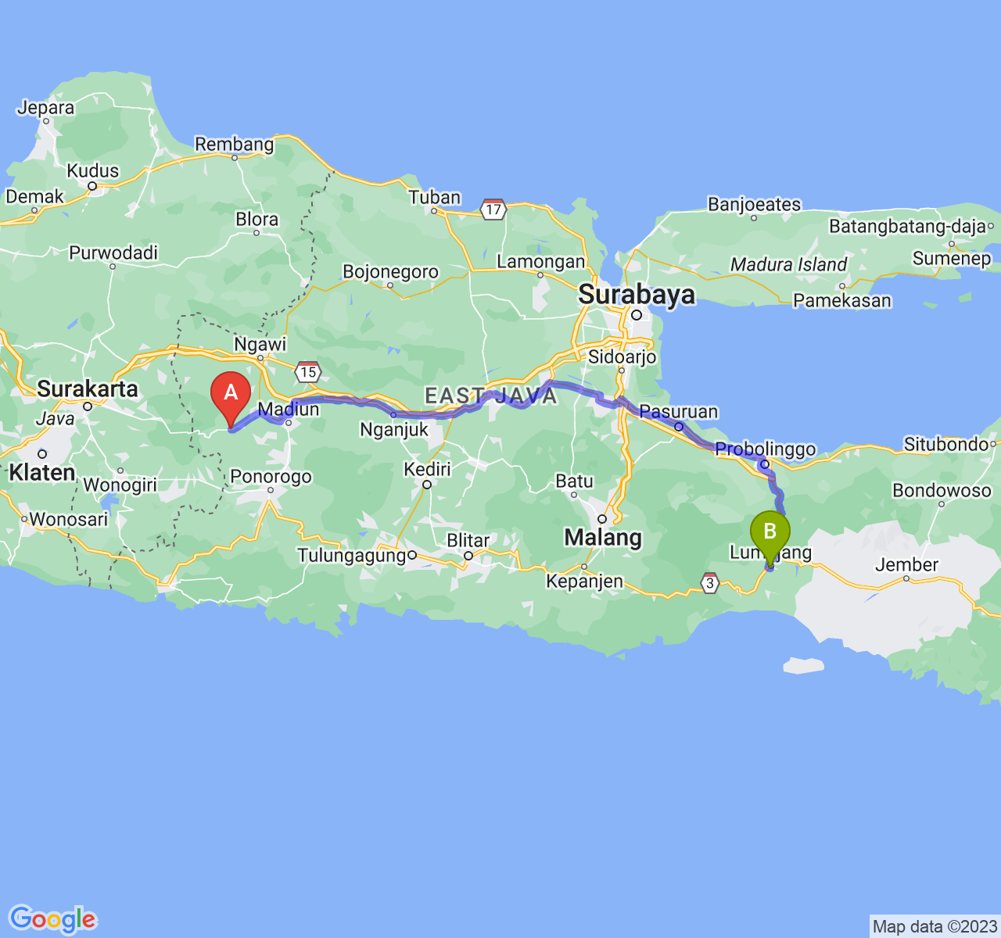The width and height of the screenshot is (1001, 938).
Task: Click the Bondowoso label
Action: coord(942,491)
